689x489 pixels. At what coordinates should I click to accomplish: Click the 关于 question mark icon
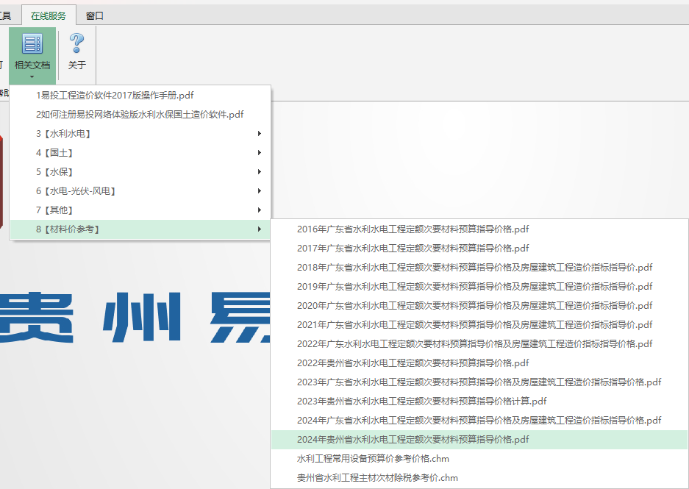click(x=76, y=44)
